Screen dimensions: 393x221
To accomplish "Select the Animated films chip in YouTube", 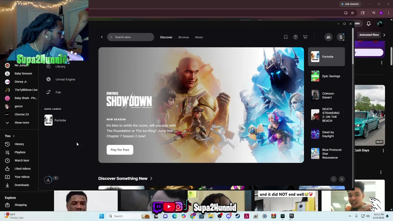I will pyautogui.click(x=369, y=35).
